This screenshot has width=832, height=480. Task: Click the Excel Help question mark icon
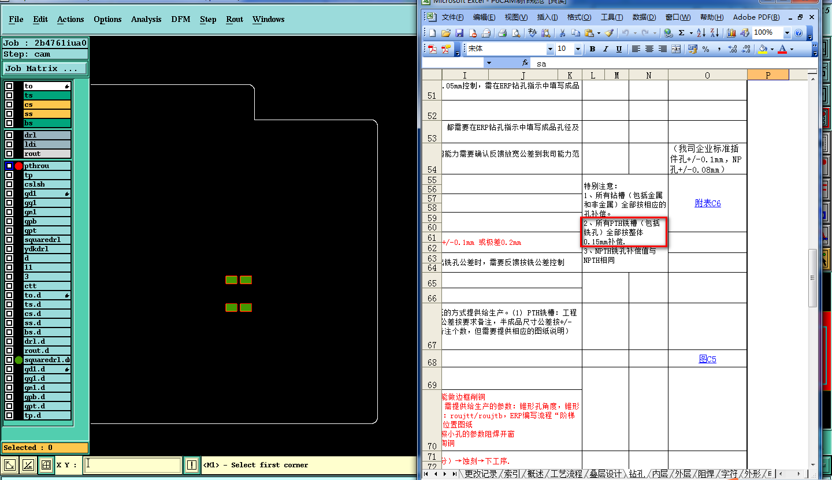pyautogui.click(x=798, y=33)
